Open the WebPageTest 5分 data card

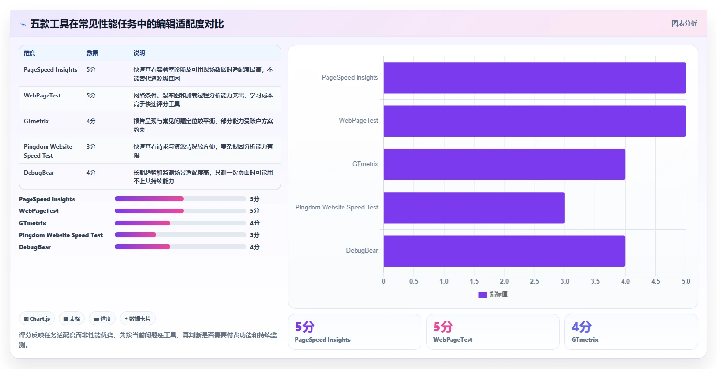[x=493, y=332]
